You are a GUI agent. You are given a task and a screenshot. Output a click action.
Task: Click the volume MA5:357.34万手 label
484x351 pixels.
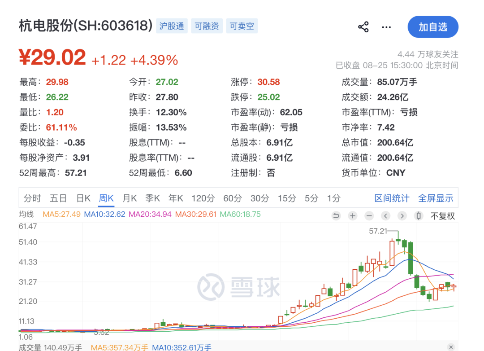click(120, 347)
